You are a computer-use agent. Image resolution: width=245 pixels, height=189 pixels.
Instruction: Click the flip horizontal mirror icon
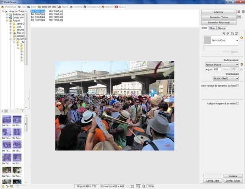(233, 33)
